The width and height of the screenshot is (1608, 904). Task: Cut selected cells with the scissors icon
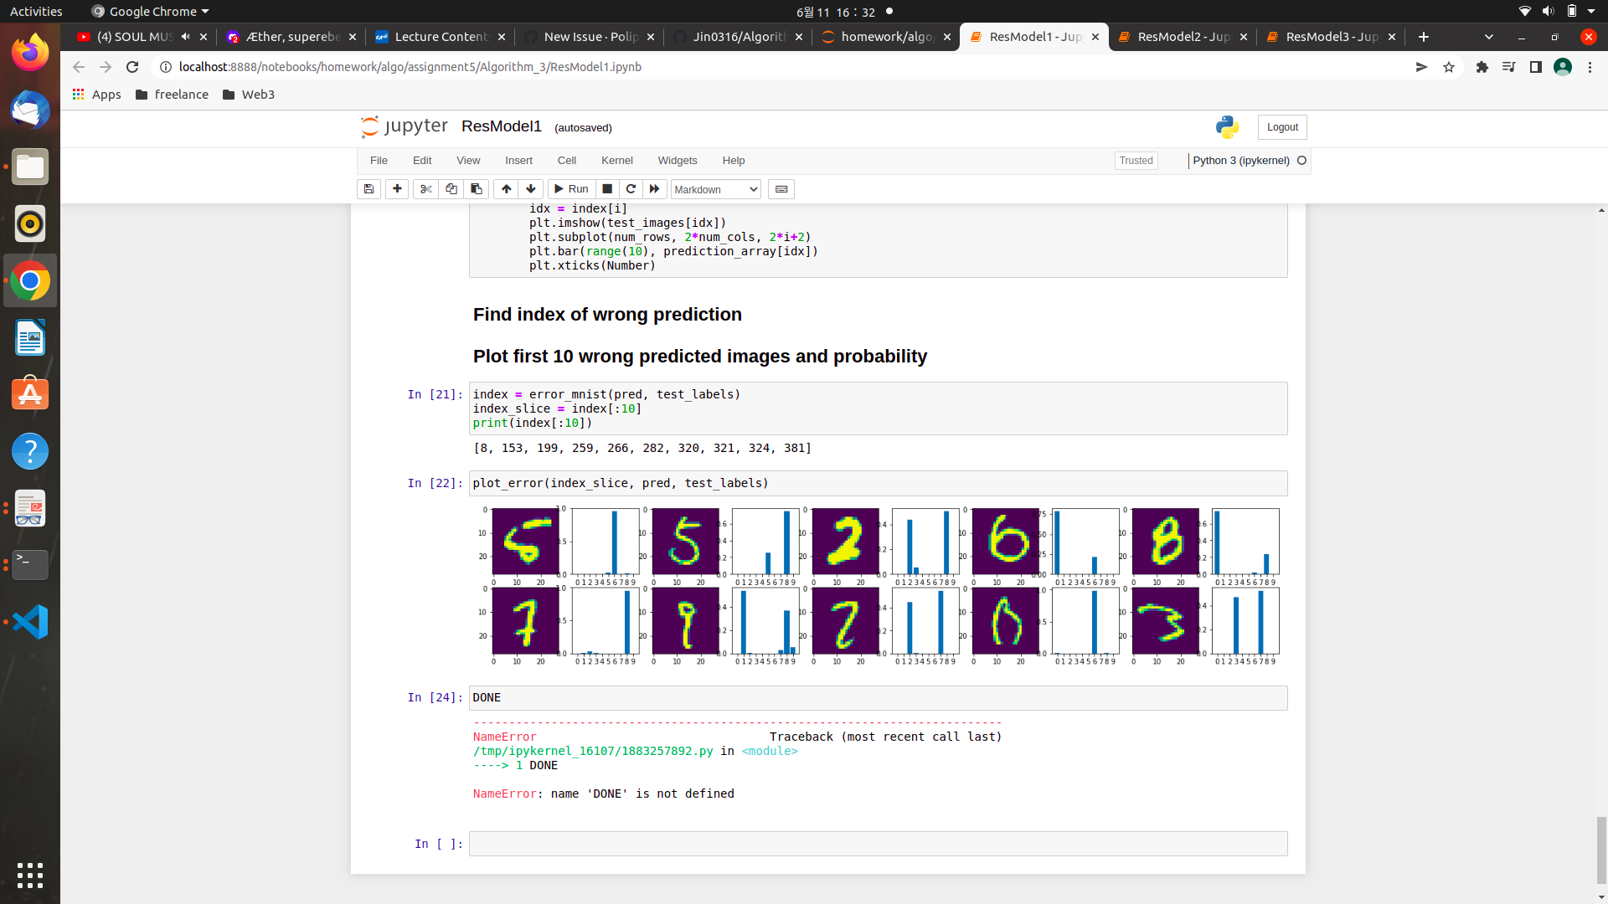tap(425, 189)
